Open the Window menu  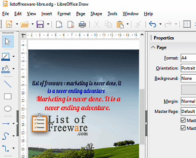(131, 14)
